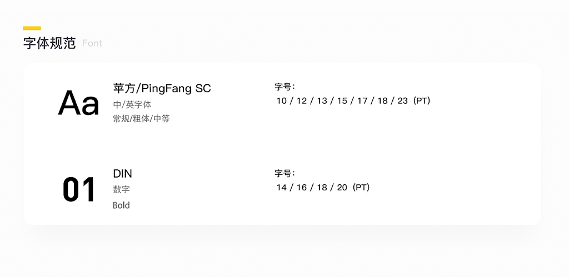Click the large Aa font sample

point(78,103)
